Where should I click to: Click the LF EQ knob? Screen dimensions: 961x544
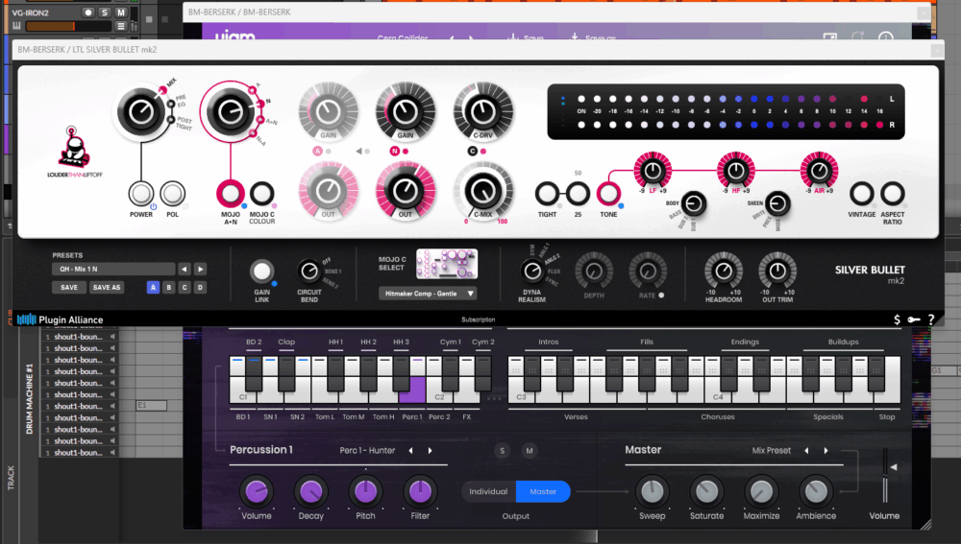(x=653, y=171)
